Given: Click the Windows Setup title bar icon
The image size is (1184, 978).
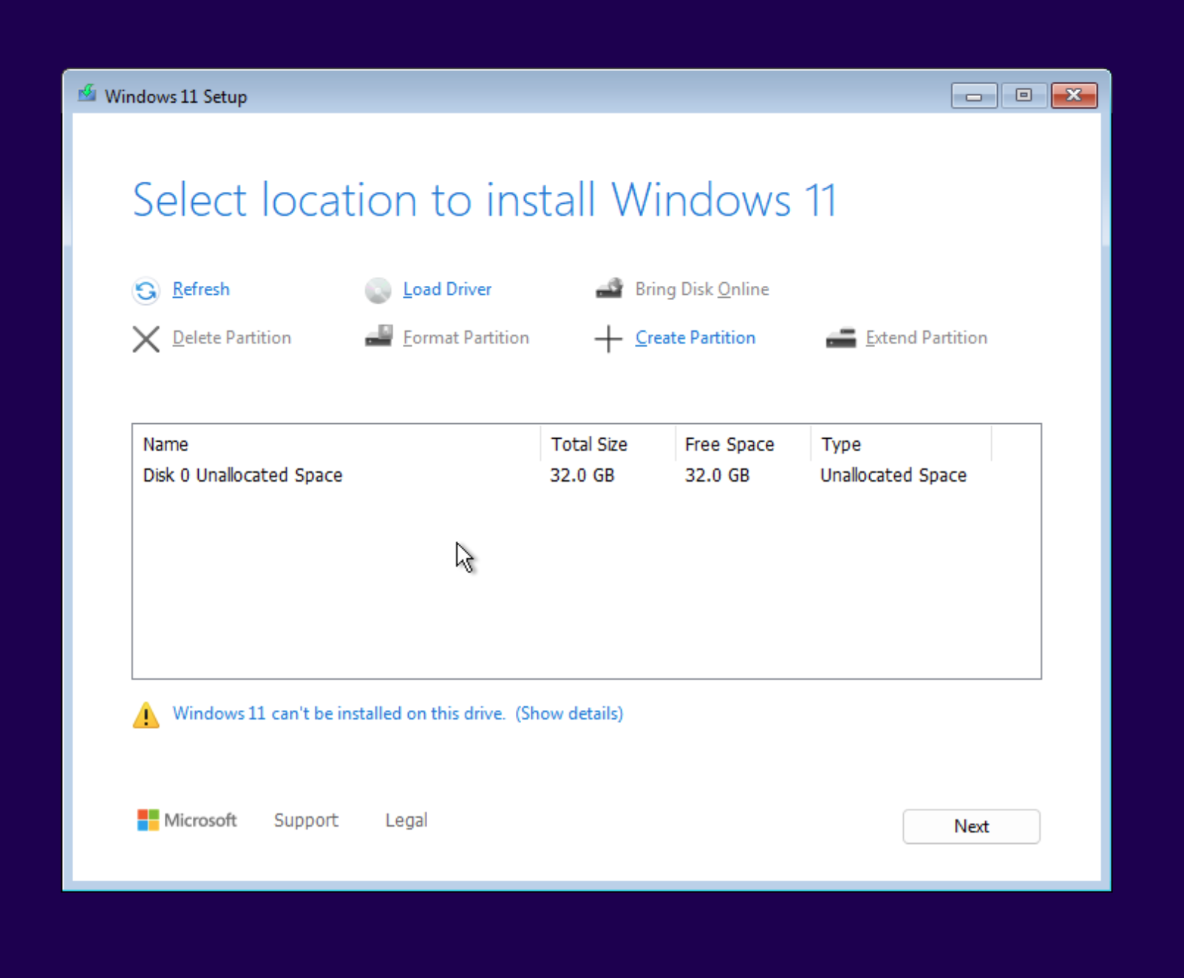Looking at the screenshot, I should [87, 94].
